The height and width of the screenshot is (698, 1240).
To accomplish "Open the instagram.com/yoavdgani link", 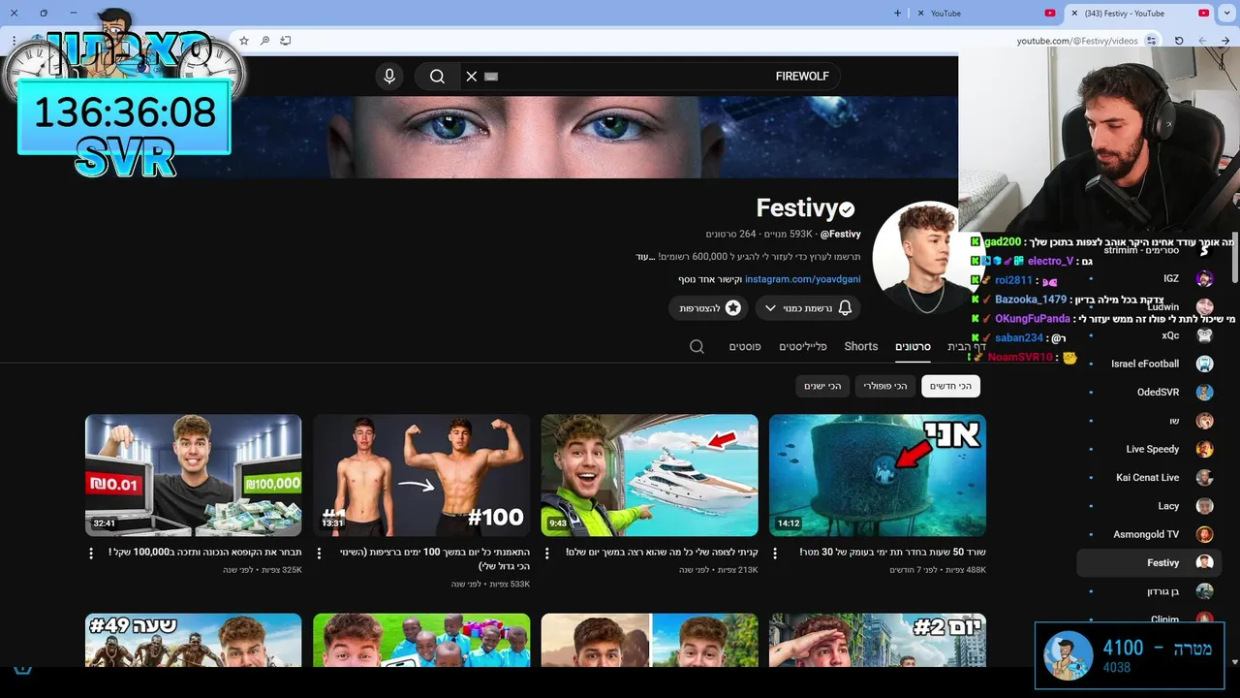I will (802, 279).
